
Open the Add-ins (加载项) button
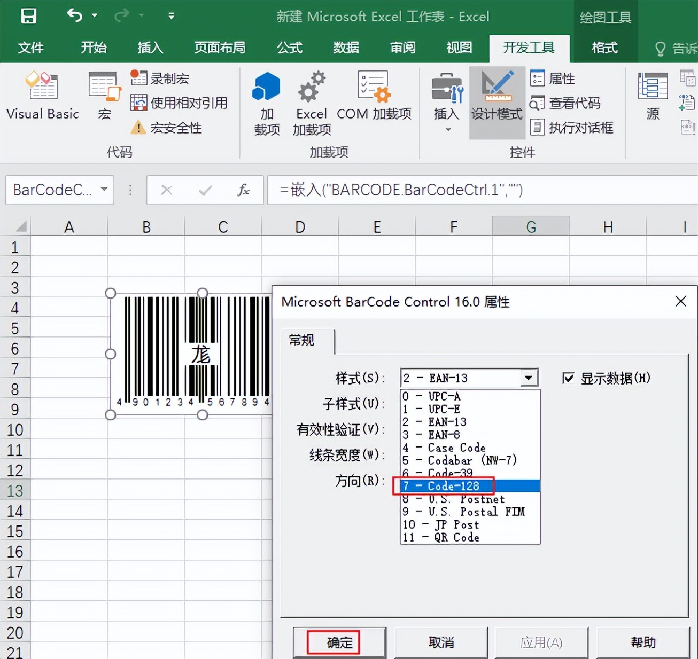click(x=267, y=104)
